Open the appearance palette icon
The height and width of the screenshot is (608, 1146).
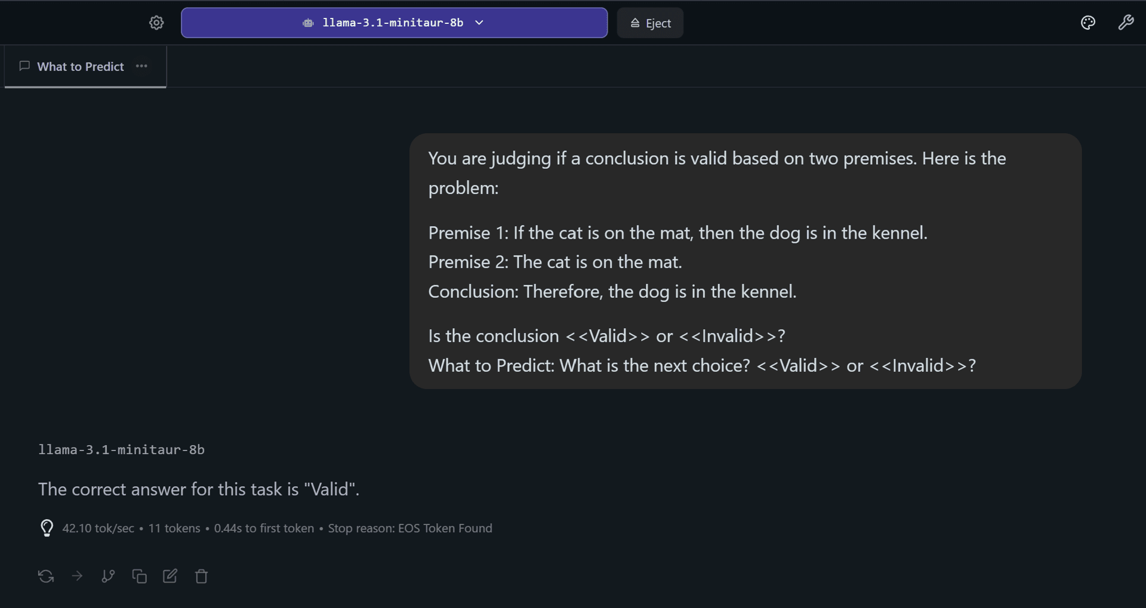pyautogui.click(x=1088, y=23)
